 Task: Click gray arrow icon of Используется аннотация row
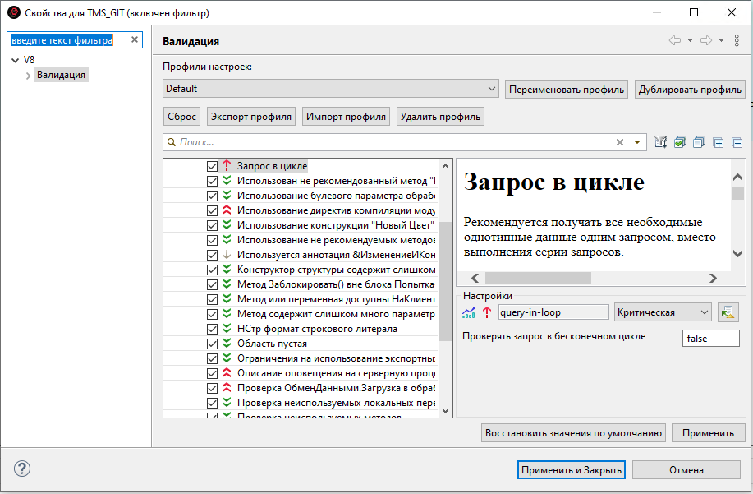click(x=227, y=255)
